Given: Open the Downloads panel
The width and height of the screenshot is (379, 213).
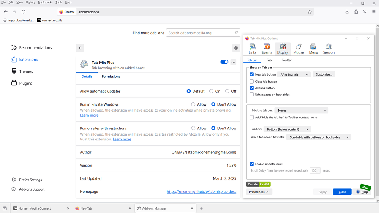Looking at the screenshot, I should coord(347,12).
